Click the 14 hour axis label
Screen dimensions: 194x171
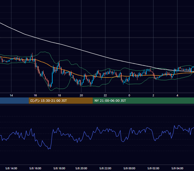coord(11,95)
